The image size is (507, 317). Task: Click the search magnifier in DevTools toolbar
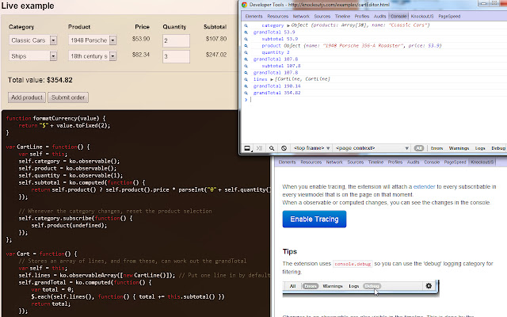272,148
